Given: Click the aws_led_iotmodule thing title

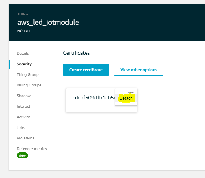Looking at the screenshot, I should (48, 22).
